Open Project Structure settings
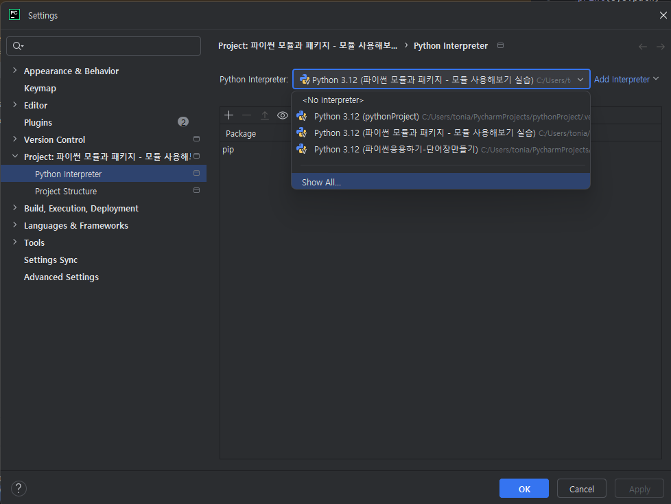Screen dimensions: 671x504 click(x=66, y=191)
